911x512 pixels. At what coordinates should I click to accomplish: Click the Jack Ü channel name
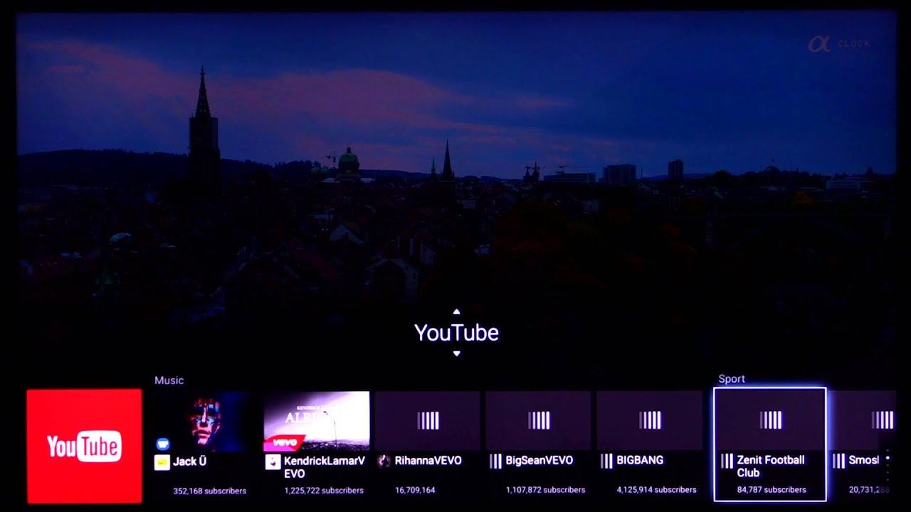pos(189,462)
